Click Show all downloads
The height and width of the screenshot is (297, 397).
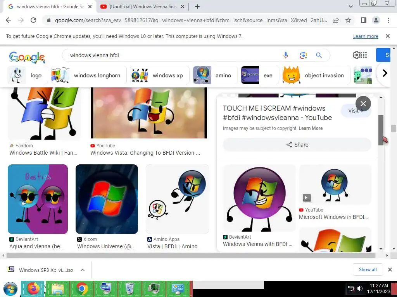(x=368, y=270)
